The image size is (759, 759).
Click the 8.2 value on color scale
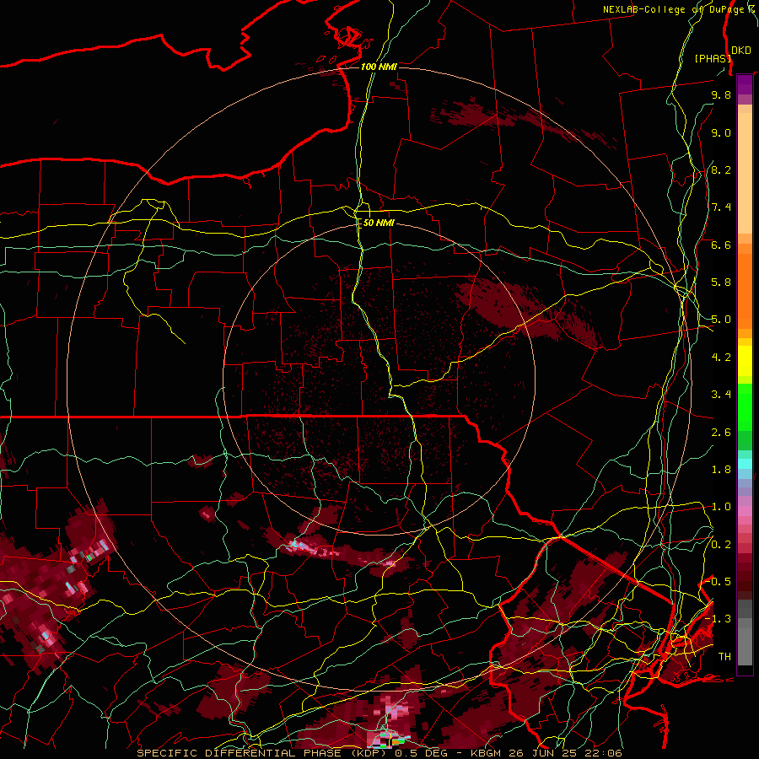click(721, 170)
